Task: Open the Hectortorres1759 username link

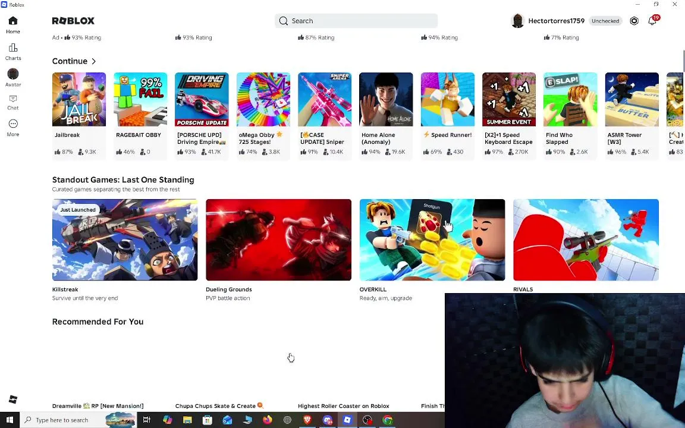Action: click(556, 21)
